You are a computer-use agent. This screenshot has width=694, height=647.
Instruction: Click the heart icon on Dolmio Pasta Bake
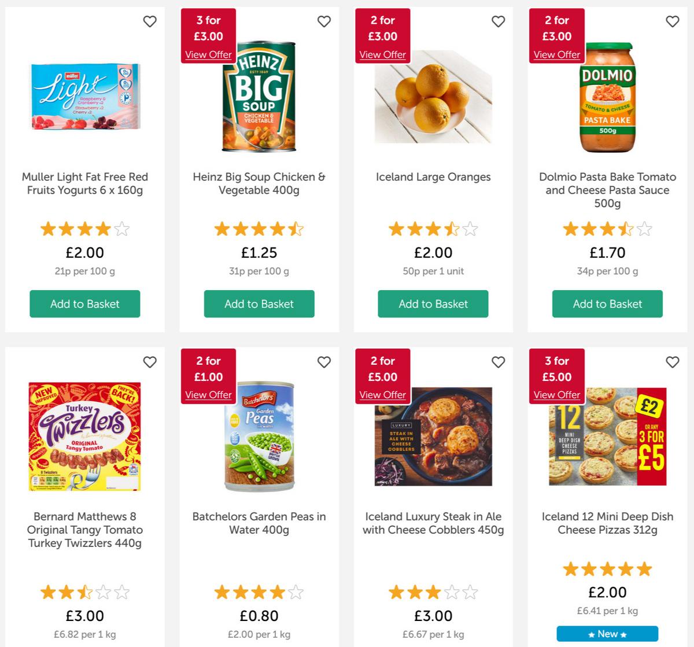[672, 21]
